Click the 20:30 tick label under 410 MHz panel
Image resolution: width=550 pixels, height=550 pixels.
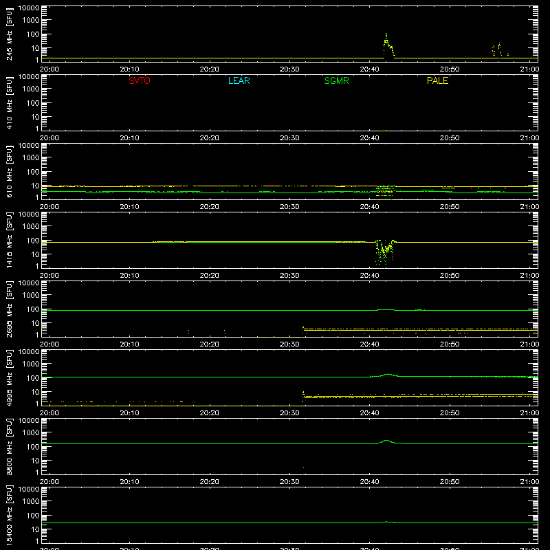289,138
